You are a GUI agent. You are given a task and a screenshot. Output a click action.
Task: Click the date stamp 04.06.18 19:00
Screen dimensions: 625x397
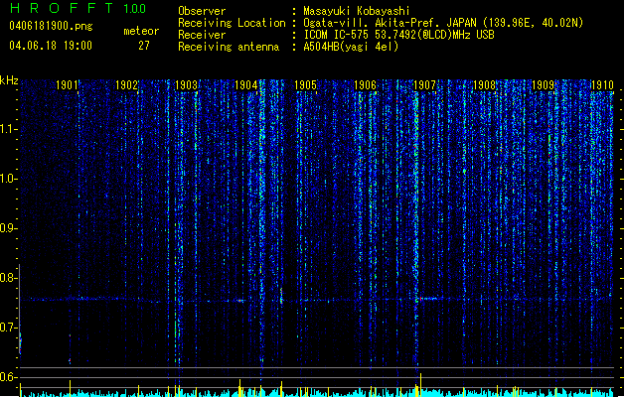(x=51, y=46)
